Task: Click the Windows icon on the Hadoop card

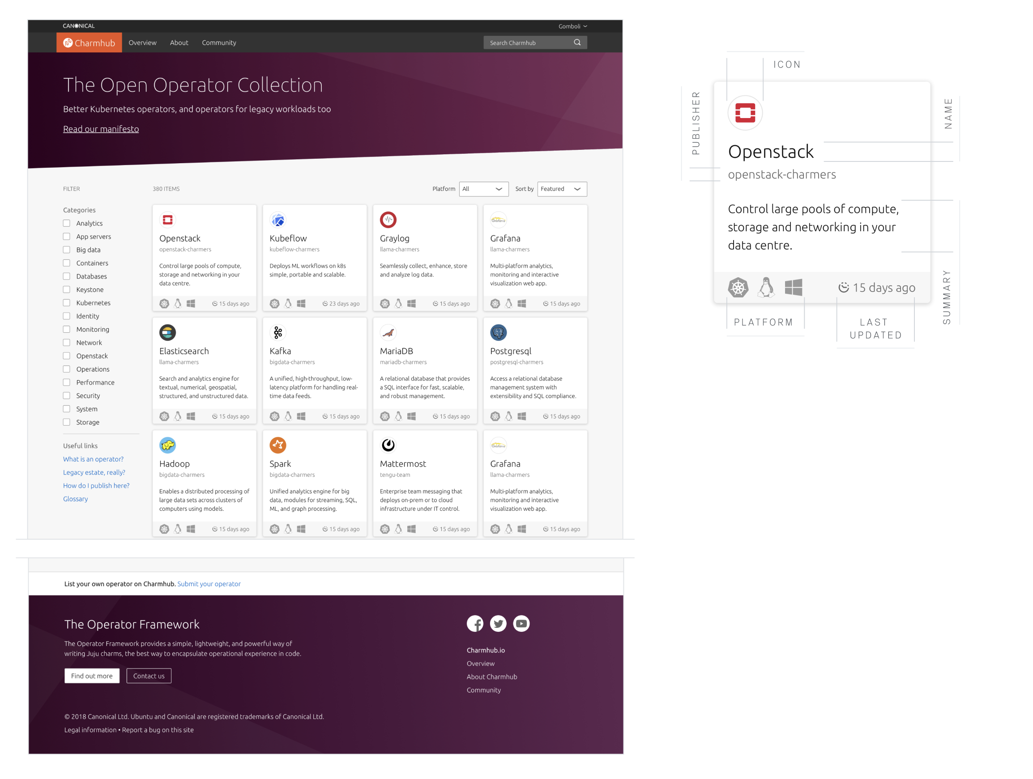Action: [x=191, y=529]
